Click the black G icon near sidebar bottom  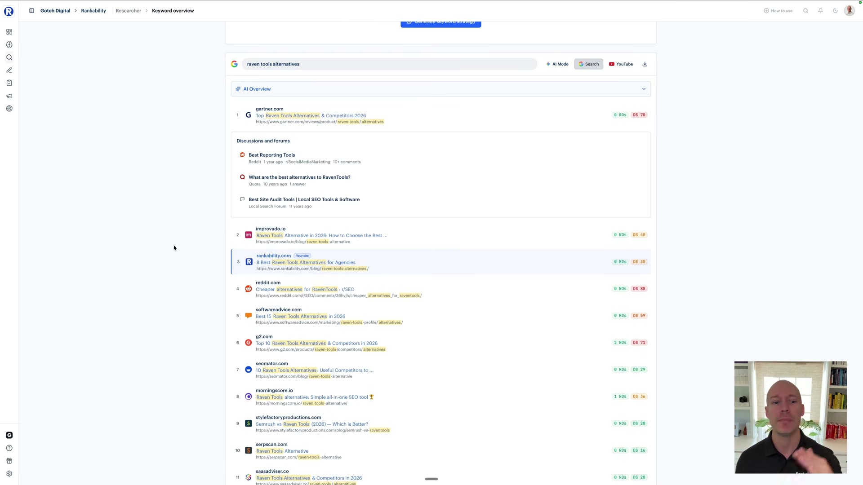pos(9,435)
